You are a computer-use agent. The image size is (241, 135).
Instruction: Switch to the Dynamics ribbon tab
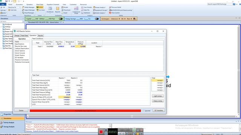29,4
